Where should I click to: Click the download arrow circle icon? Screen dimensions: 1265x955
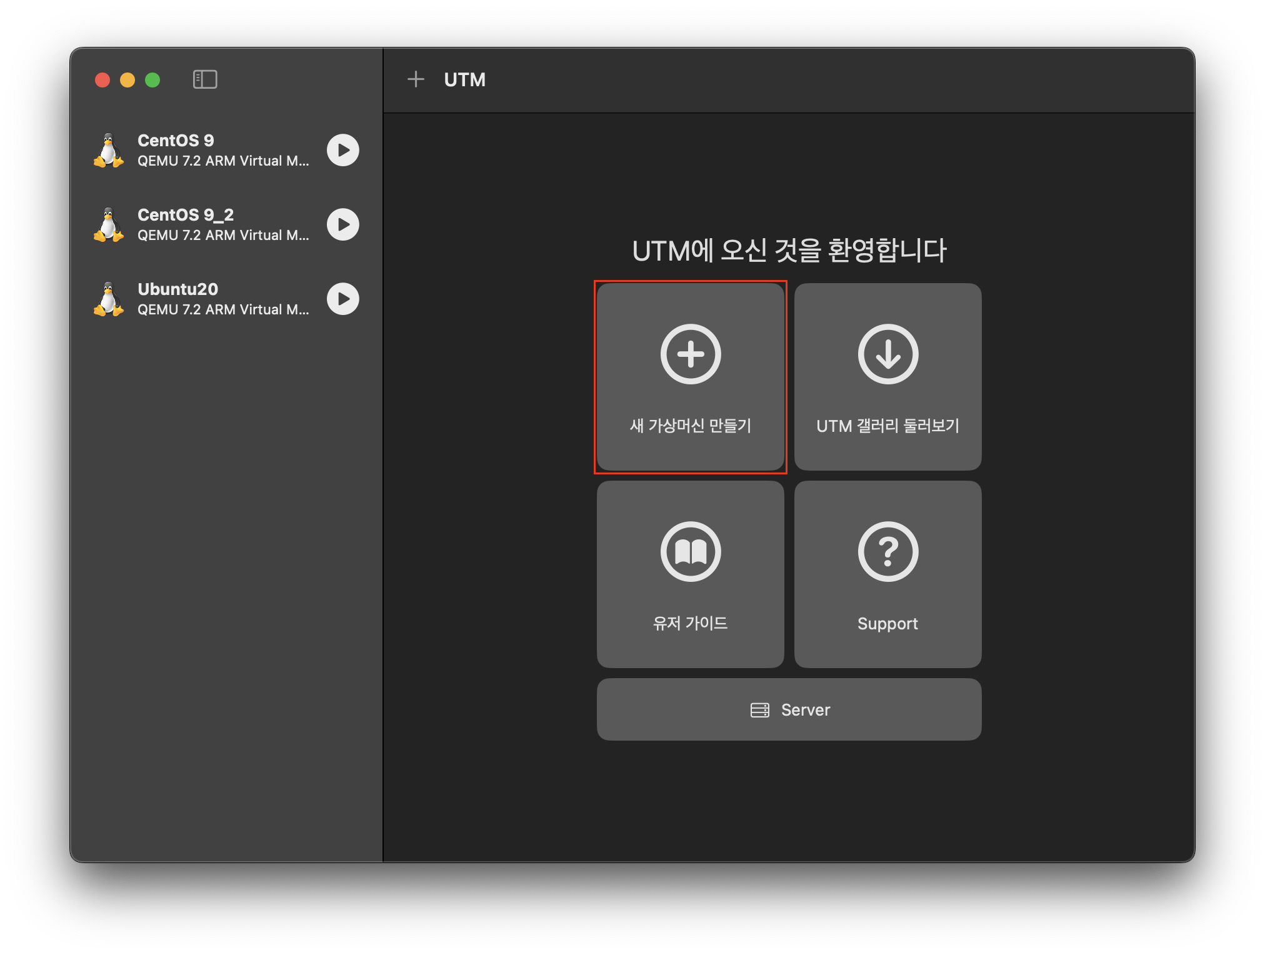(888, 354)
